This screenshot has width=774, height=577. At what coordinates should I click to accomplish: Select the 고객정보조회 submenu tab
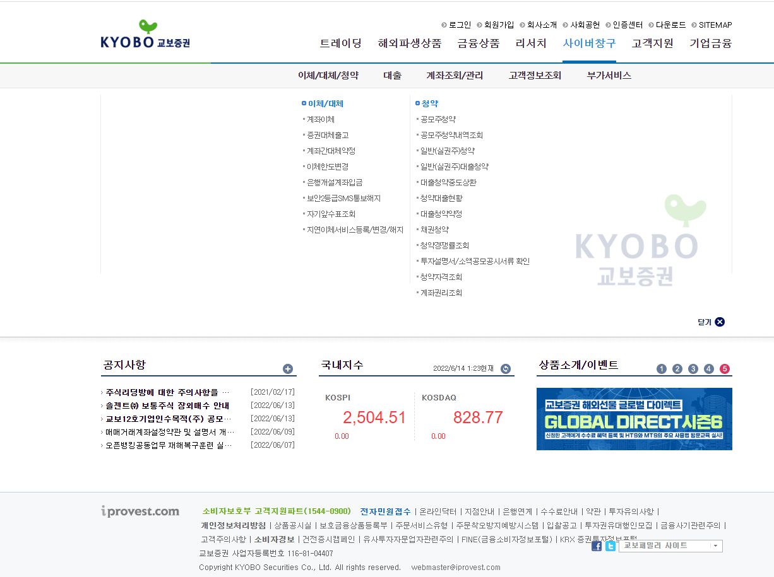[x=535, y=75]
